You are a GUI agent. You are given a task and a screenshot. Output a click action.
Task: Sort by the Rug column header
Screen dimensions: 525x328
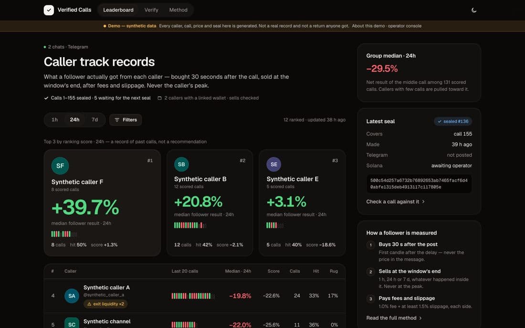coord(334,271)
